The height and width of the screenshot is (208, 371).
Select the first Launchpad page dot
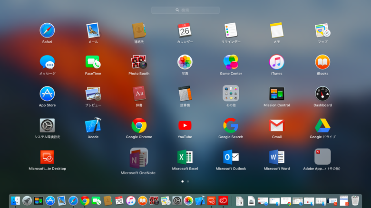click(183, 181)
